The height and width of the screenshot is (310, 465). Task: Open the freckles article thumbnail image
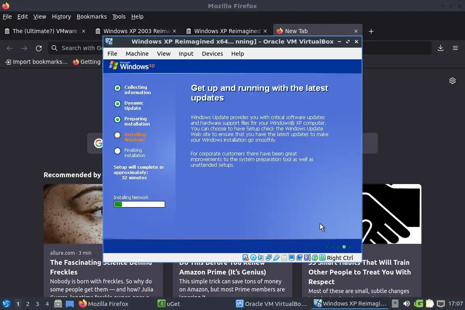tap(73, 214)
